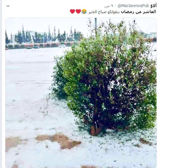Click the white van in the photo

[x=62, y=46]
